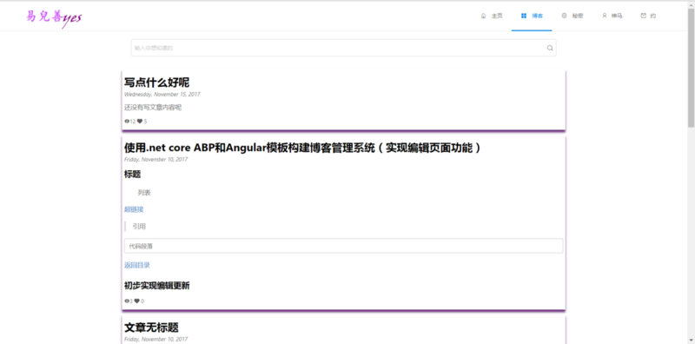This screenshot has width=695, height=344.
Task: Click the site logo 易兄善yes
Action: [54, 17]
